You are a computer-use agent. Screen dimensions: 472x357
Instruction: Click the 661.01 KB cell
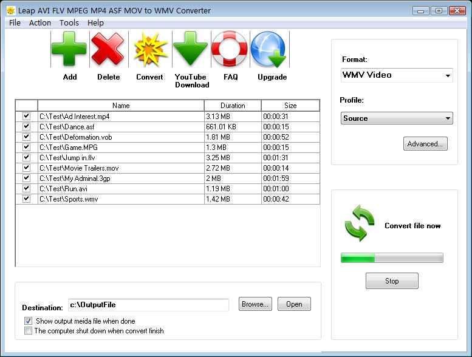233,127
